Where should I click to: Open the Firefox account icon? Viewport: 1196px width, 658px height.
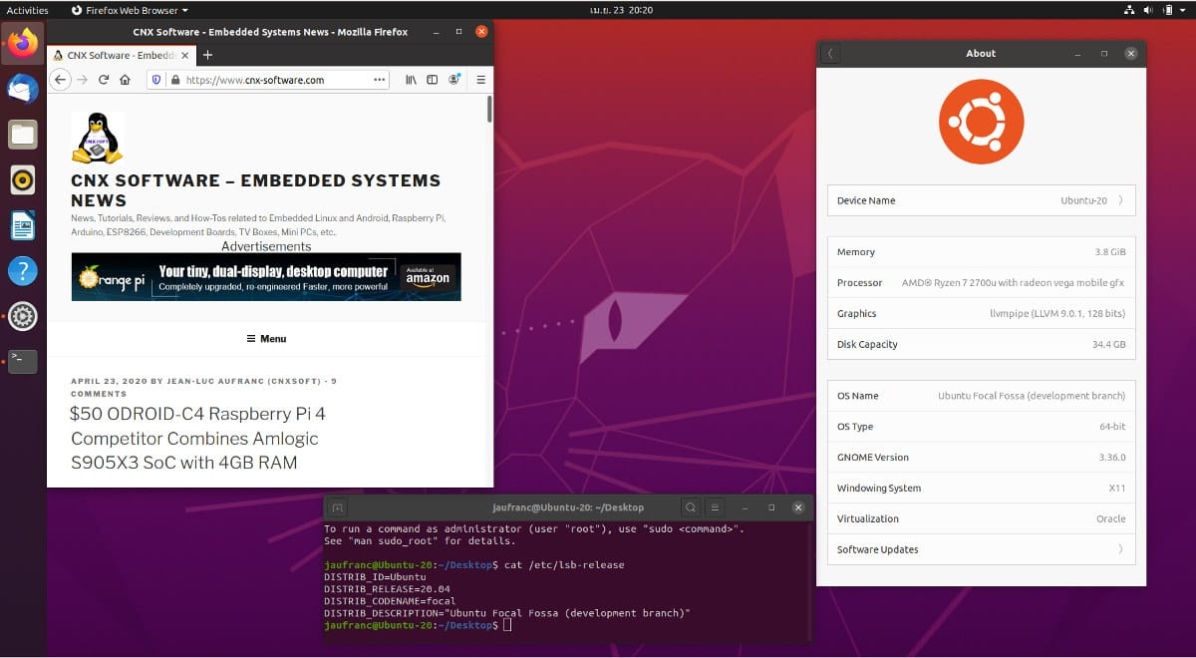pyautogui.click(x=455, y=80)
